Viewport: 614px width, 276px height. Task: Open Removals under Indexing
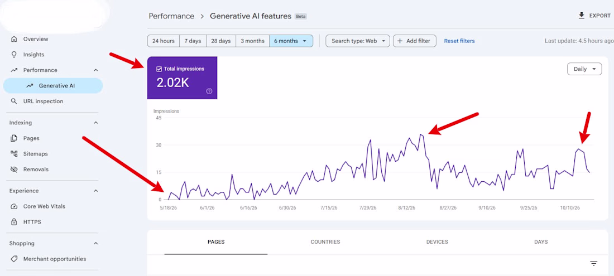[x=36, y=170]
